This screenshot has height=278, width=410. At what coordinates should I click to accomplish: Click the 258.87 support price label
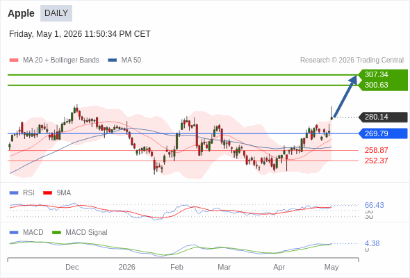(376, 150)
